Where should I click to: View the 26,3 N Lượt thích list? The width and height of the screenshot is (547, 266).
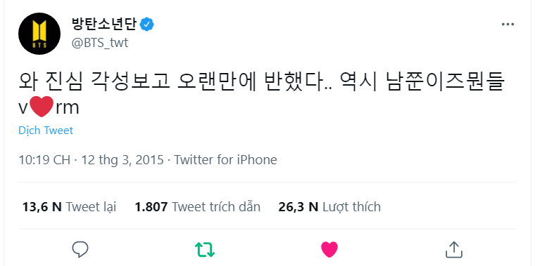[329, 207]
